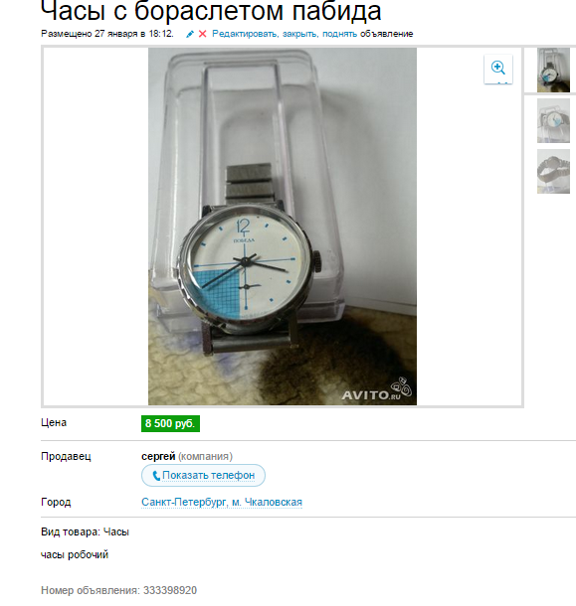
Task: Click the AVITO.ru watermark logo
Action: pos(377,390)
